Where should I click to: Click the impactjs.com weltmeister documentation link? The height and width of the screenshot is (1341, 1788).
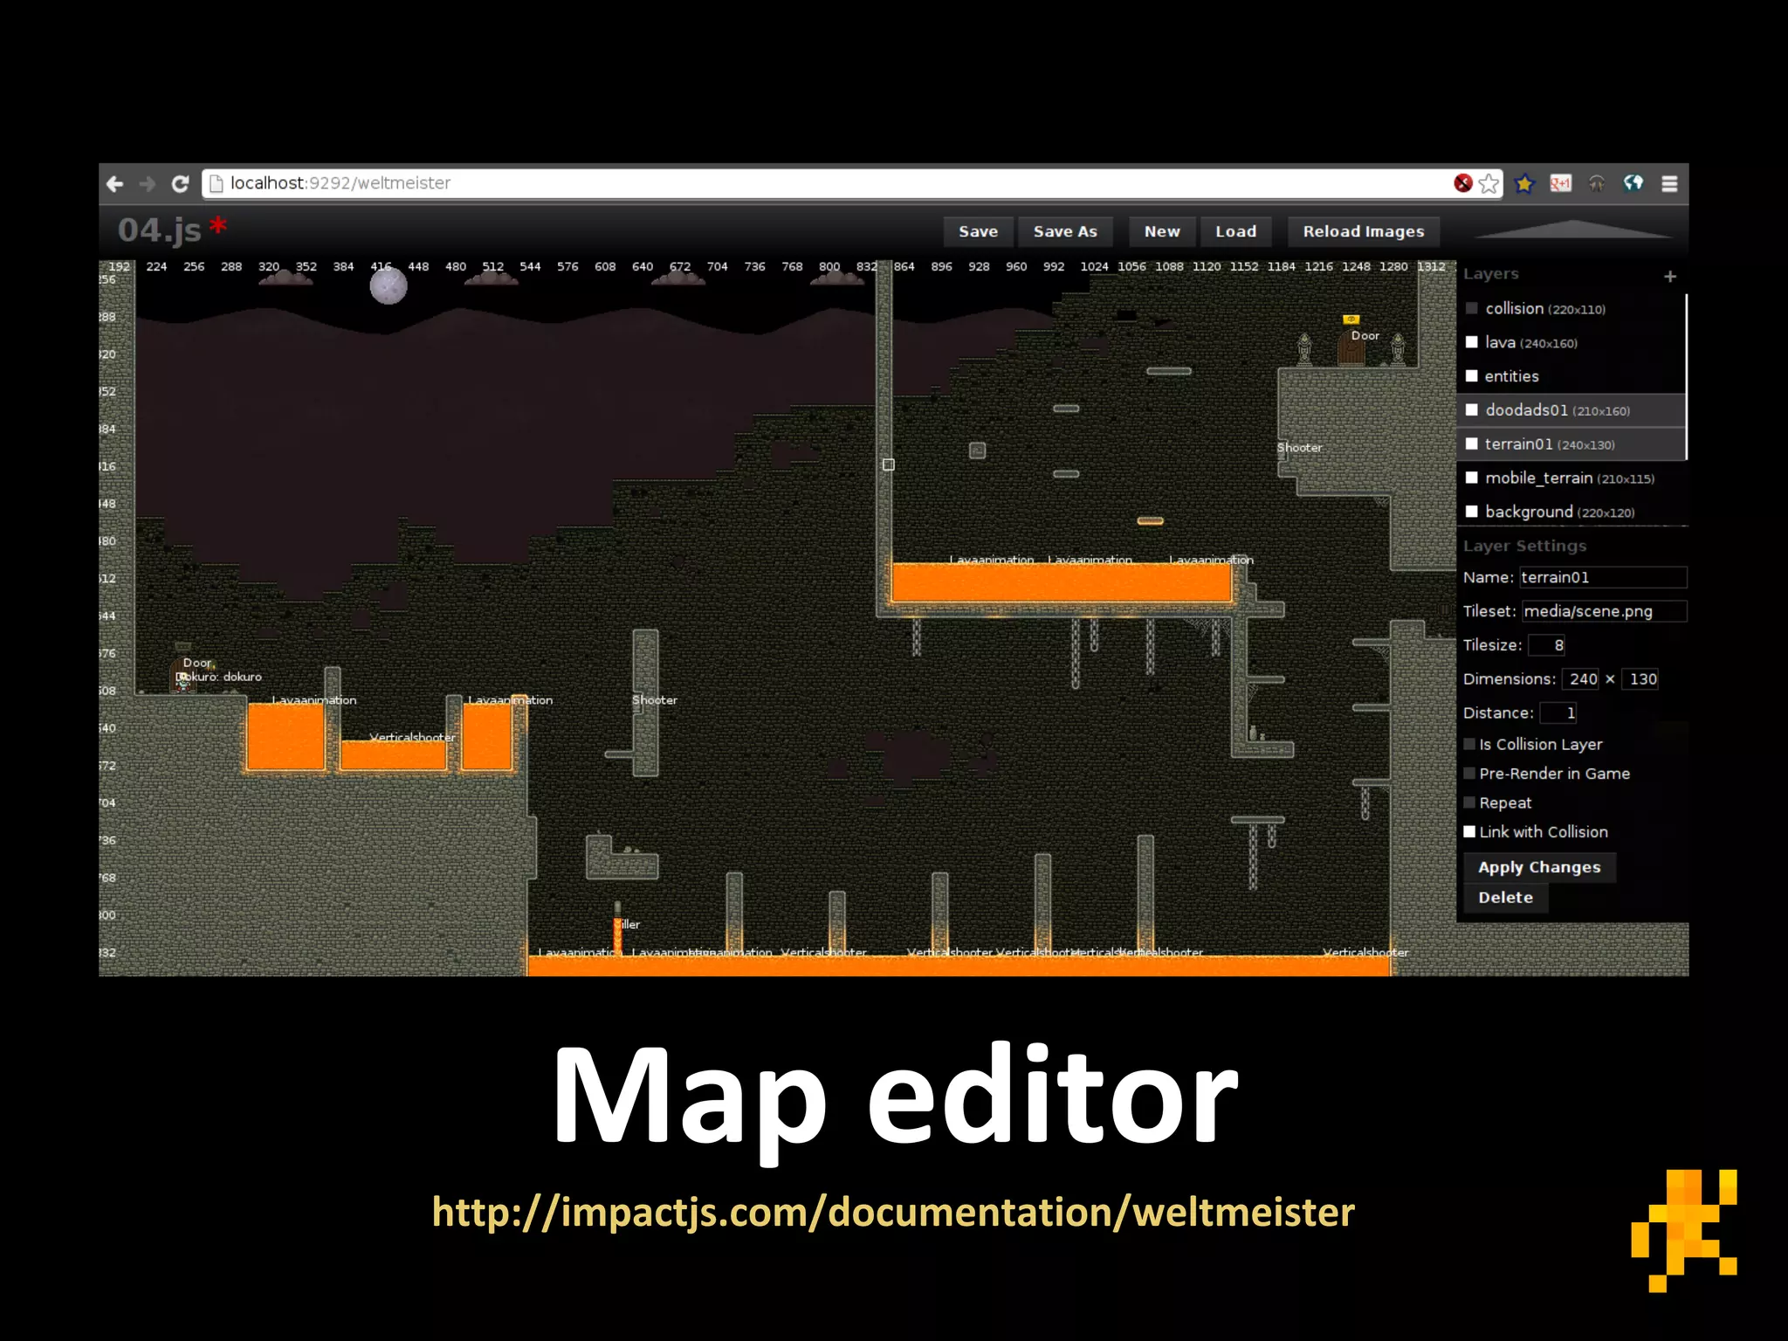[893, 1212]
